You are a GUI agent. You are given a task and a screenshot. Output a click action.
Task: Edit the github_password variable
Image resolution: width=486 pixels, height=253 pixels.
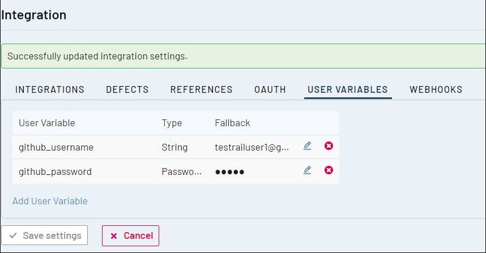point(307,170)
